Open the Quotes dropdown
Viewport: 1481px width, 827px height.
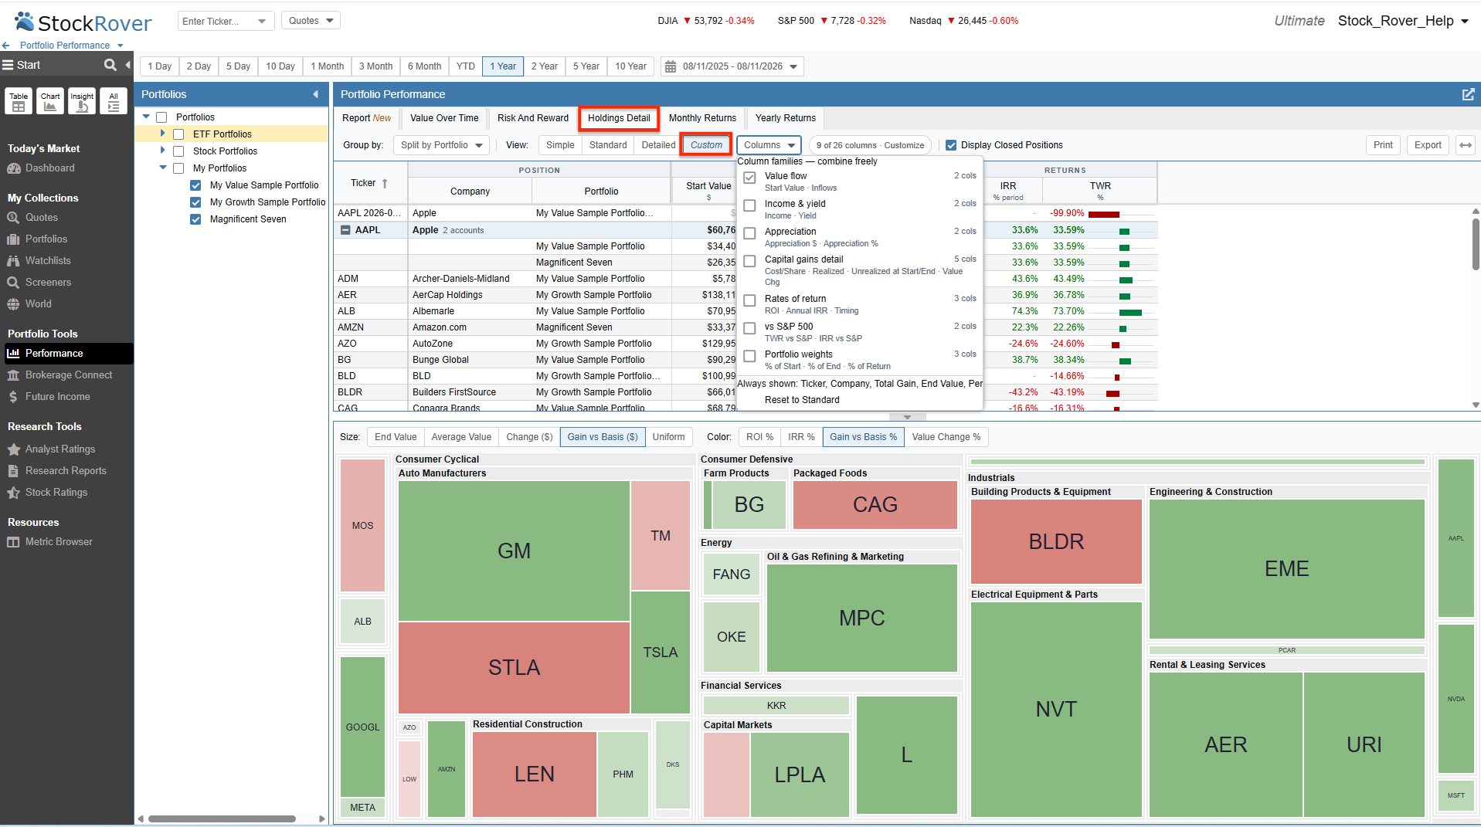(x=311, y=21)
